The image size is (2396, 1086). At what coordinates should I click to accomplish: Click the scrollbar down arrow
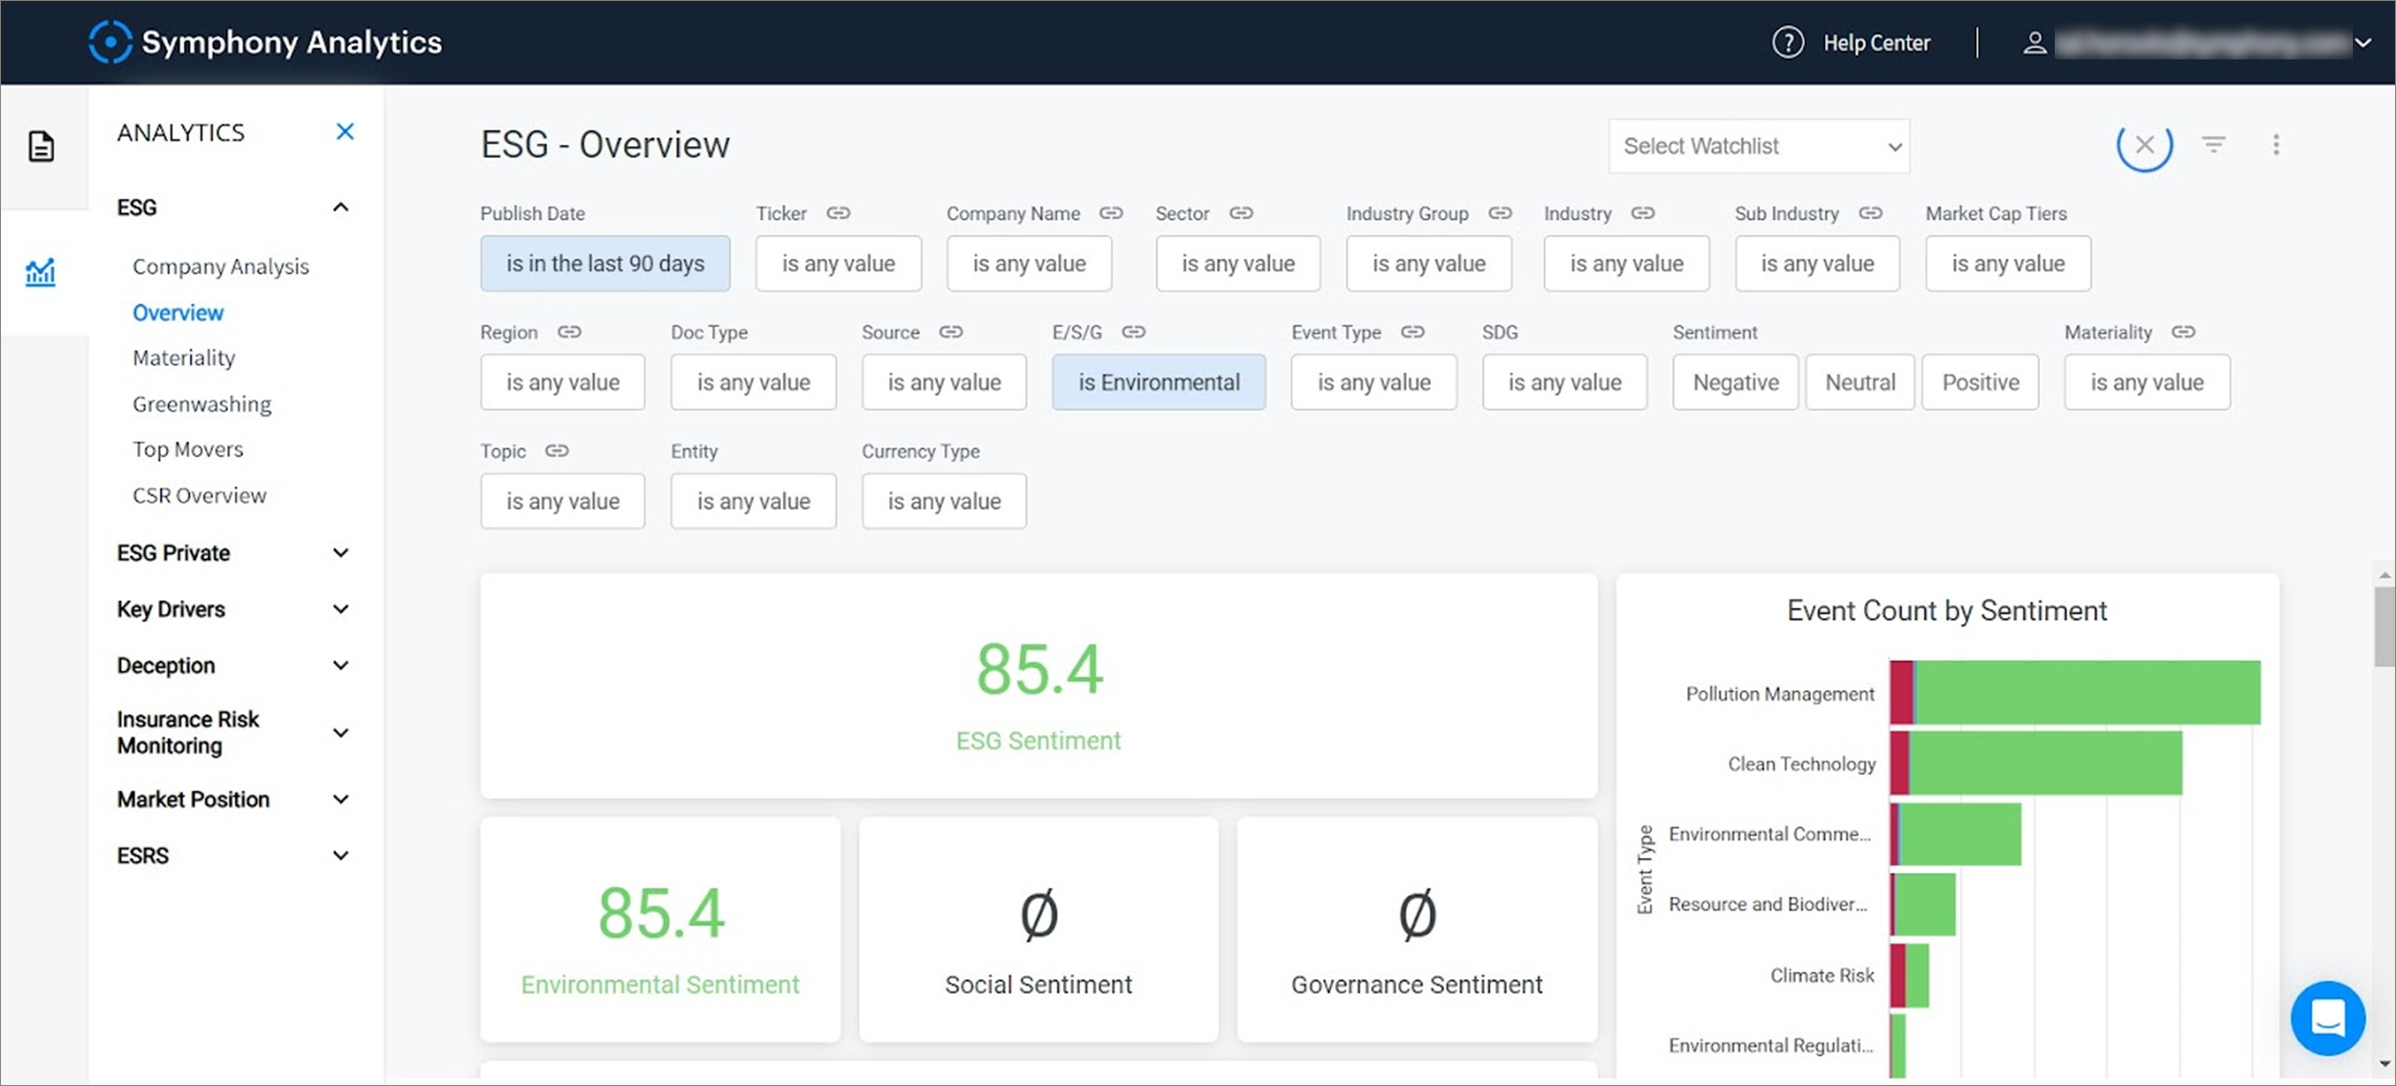click(x=2384, y=1064)
